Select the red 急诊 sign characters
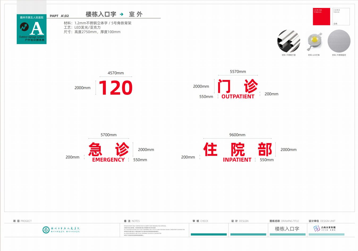The height and width of the screenshot is (251, 358). pos(109,149)
